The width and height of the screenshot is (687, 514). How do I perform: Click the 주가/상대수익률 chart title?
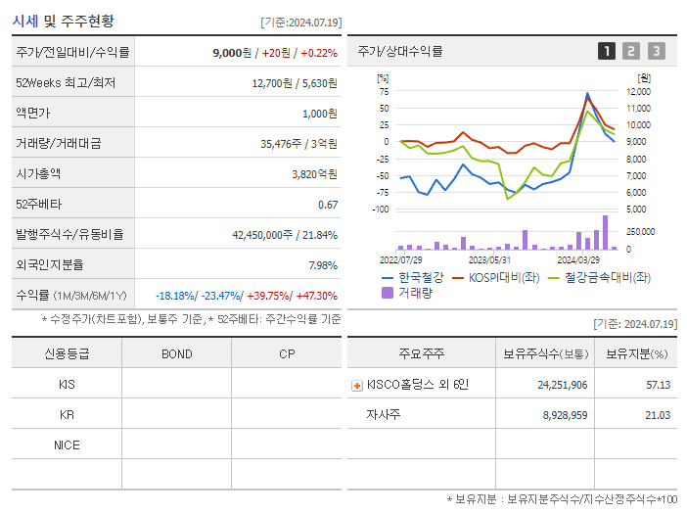click(x=400, y=51)
